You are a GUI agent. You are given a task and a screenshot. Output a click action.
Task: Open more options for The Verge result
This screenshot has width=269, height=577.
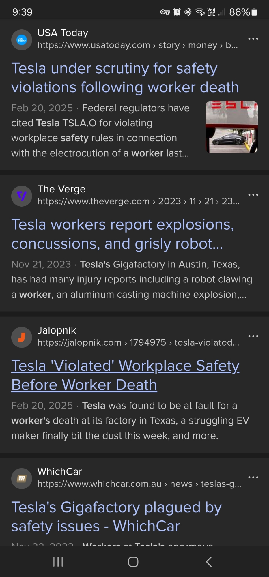click(253, 195)
